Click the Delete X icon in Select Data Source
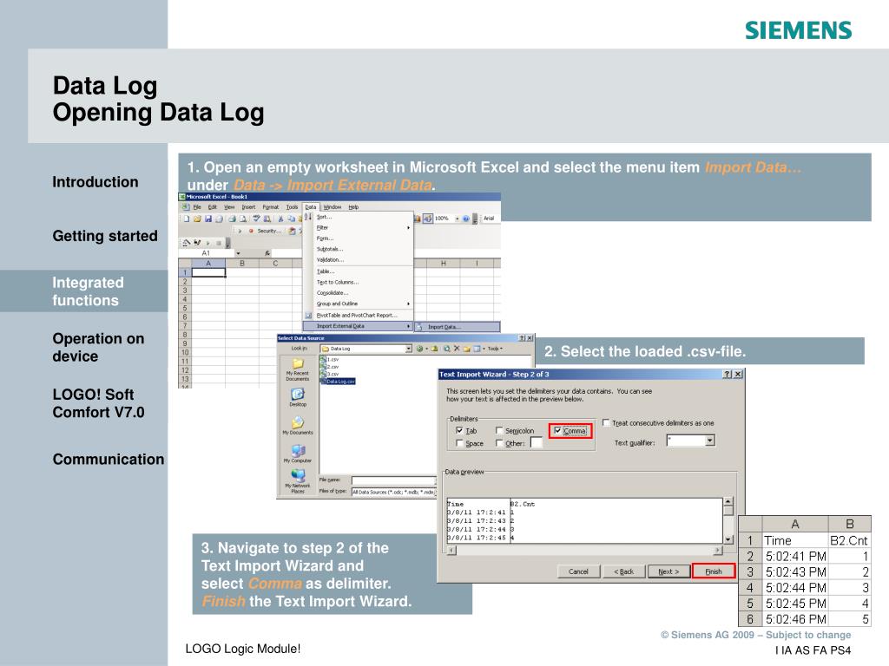Viewport: 889px width, 666px height. 457,349
